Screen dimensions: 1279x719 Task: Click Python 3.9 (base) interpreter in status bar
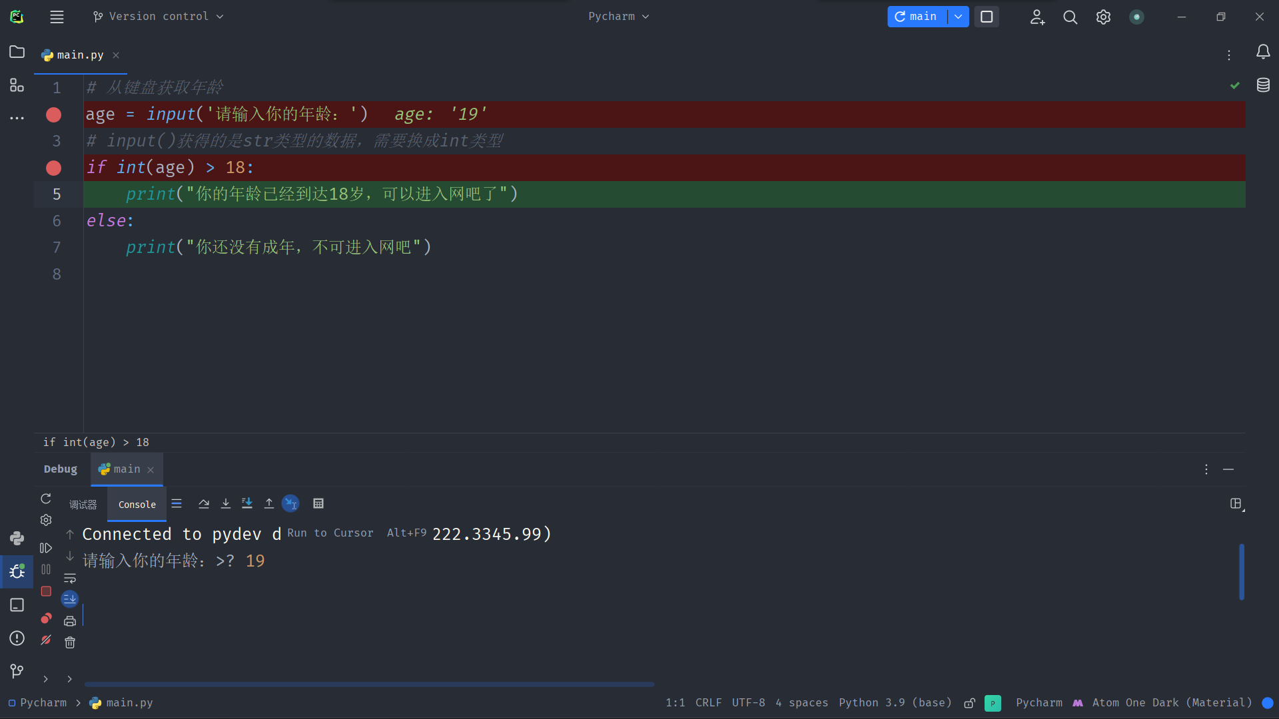(x=895, y=702)
